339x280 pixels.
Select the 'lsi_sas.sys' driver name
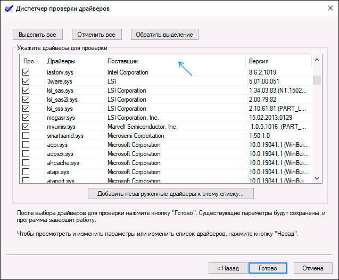60,90
